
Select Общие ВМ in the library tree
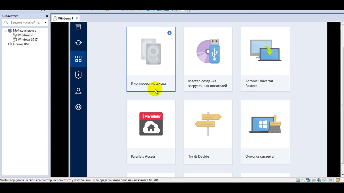[21, 44]
